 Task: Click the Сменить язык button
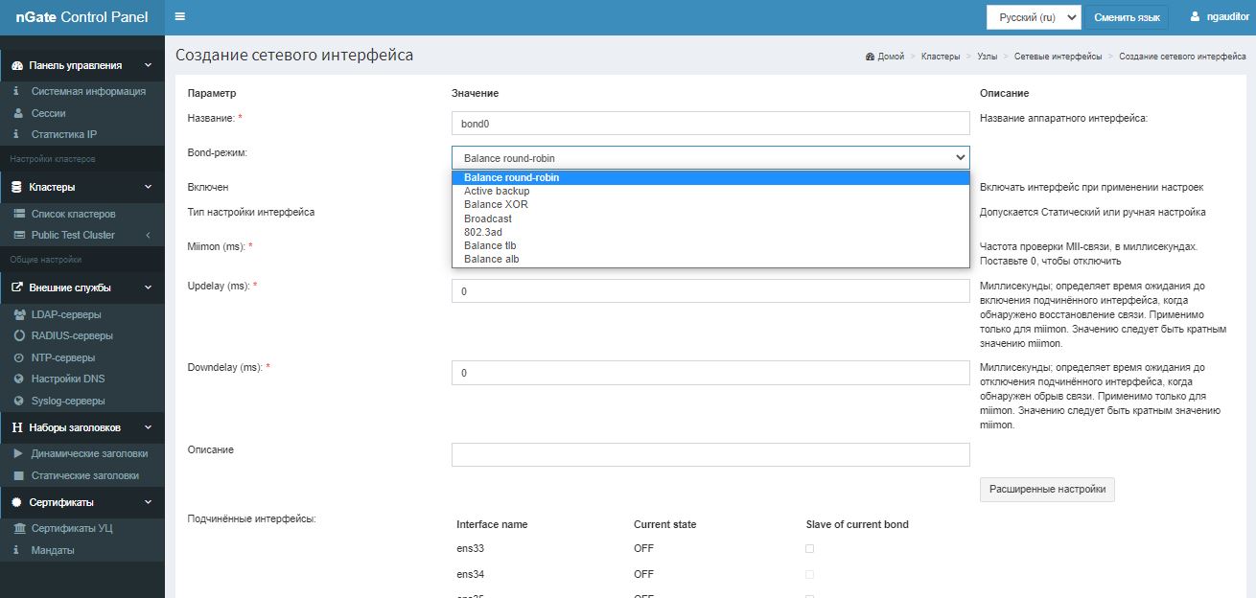[1127, 17]
